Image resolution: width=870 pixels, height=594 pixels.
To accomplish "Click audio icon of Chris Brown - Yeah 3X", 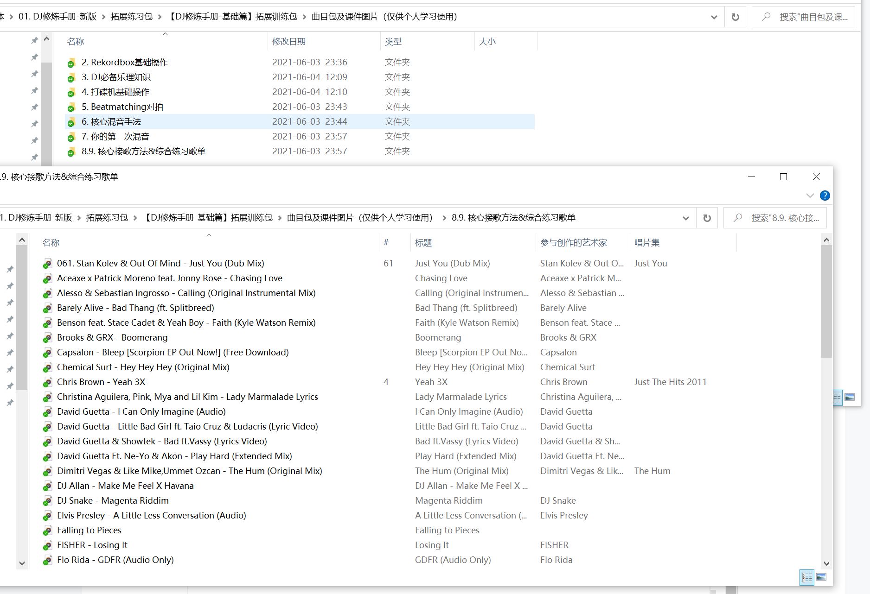I will tap(47, 382).
